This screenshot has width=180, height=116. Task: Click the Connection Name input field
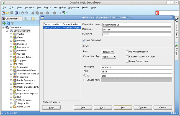click(137, 25)
